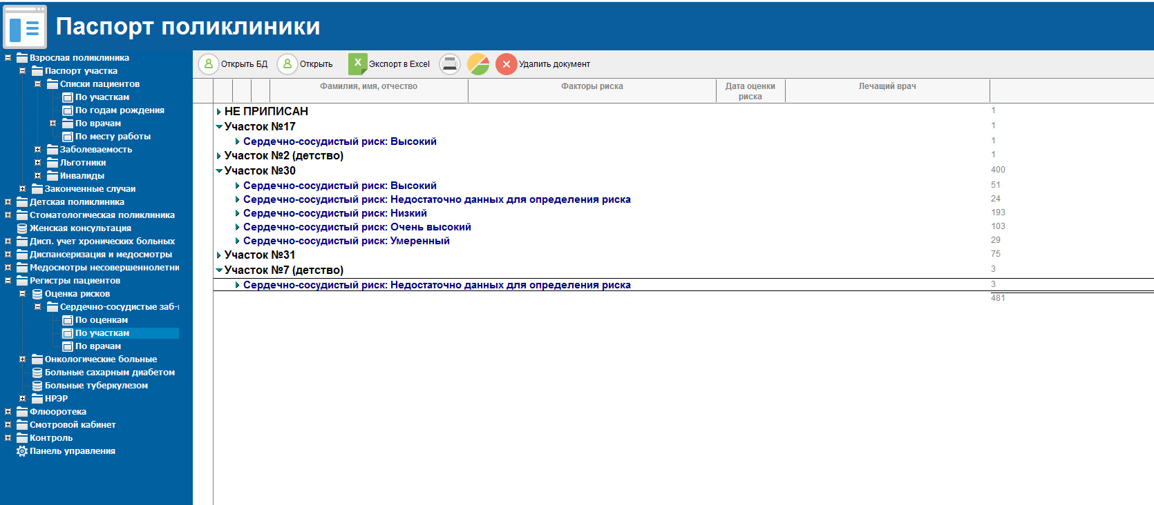Screen dimensions: 1154x505
Task: Click the folder icon of НРЭР
Action: (x=37, y=399)
